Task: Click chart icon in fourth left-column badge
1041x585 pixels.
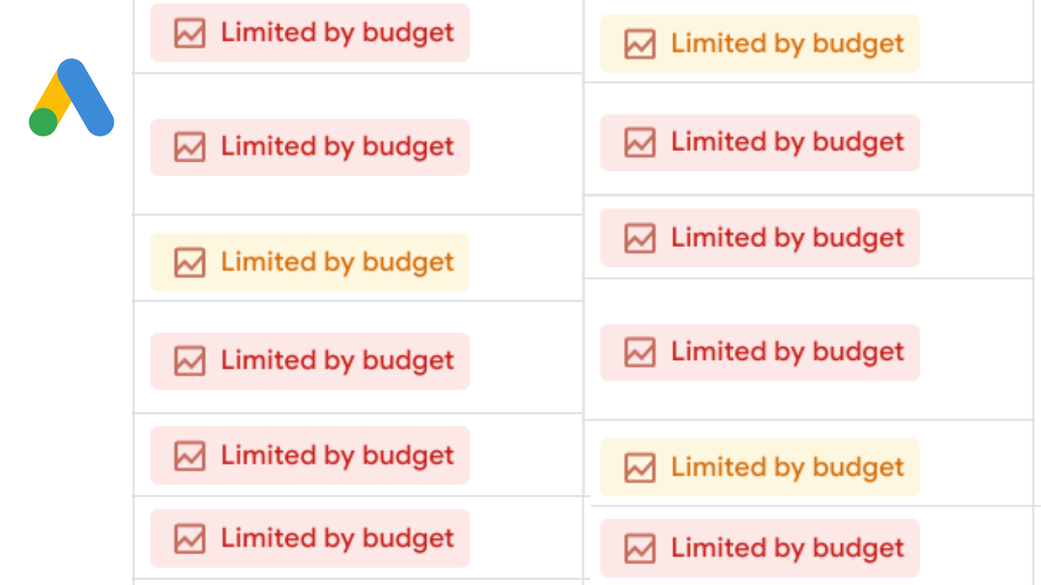Action: tap(189, 361)
